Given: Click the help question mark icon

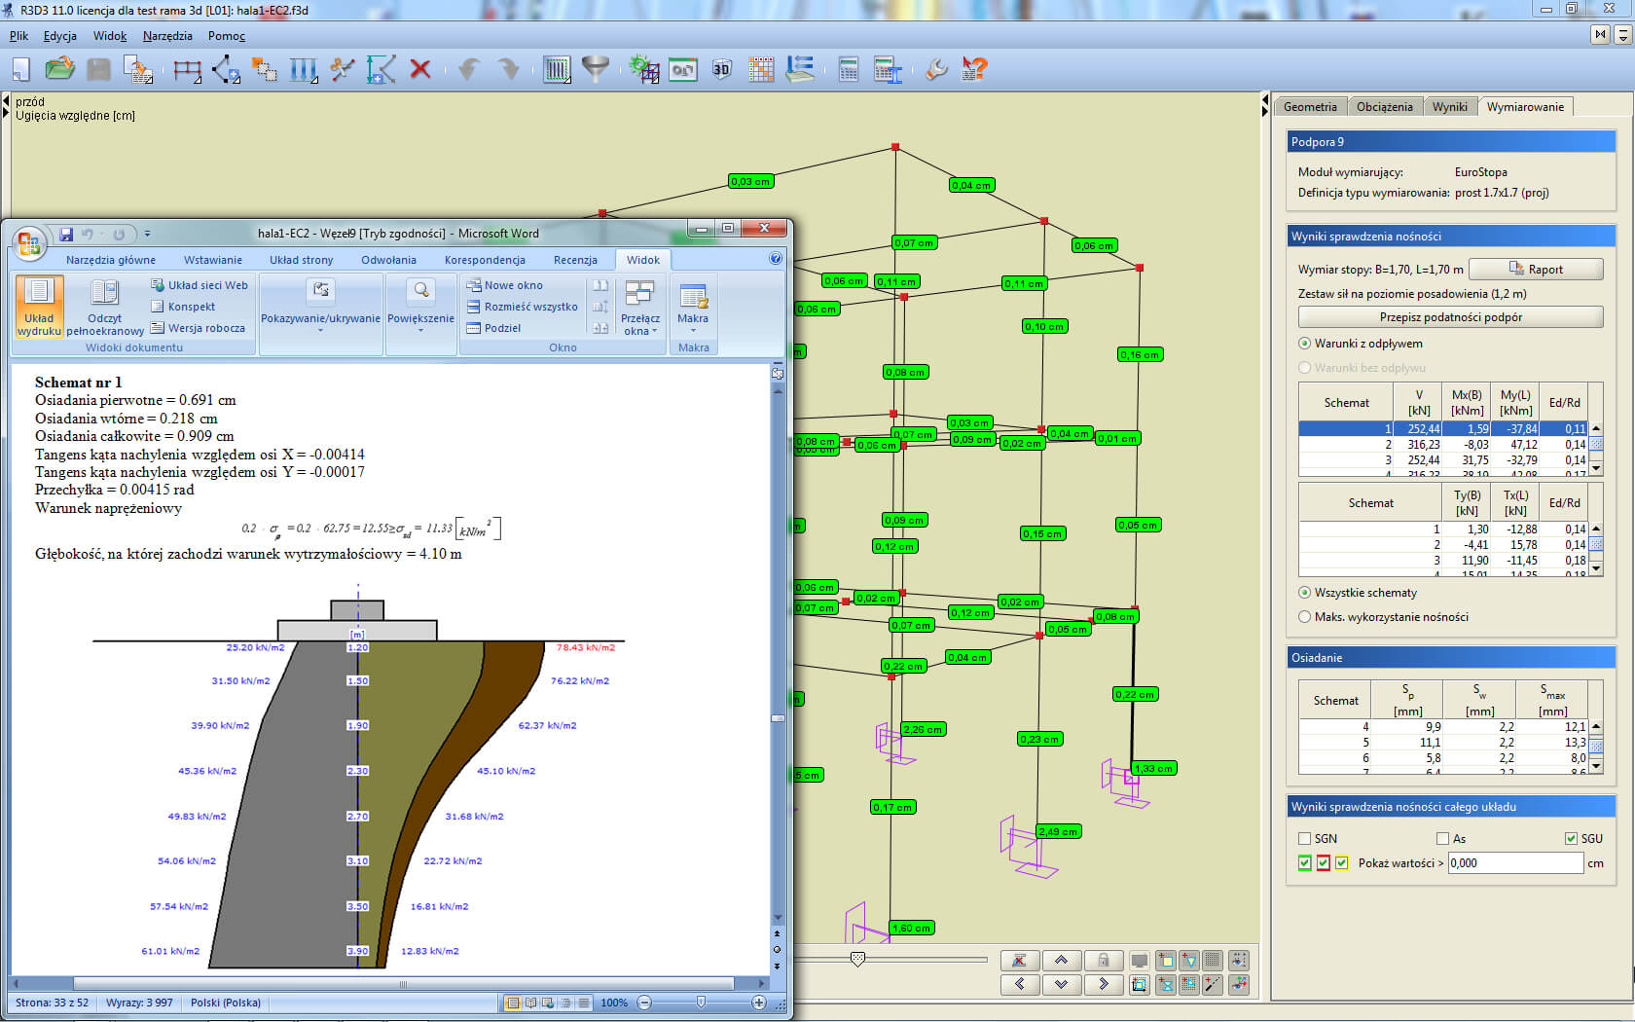Looking at the screenshot, I should (x=974, y=69).
